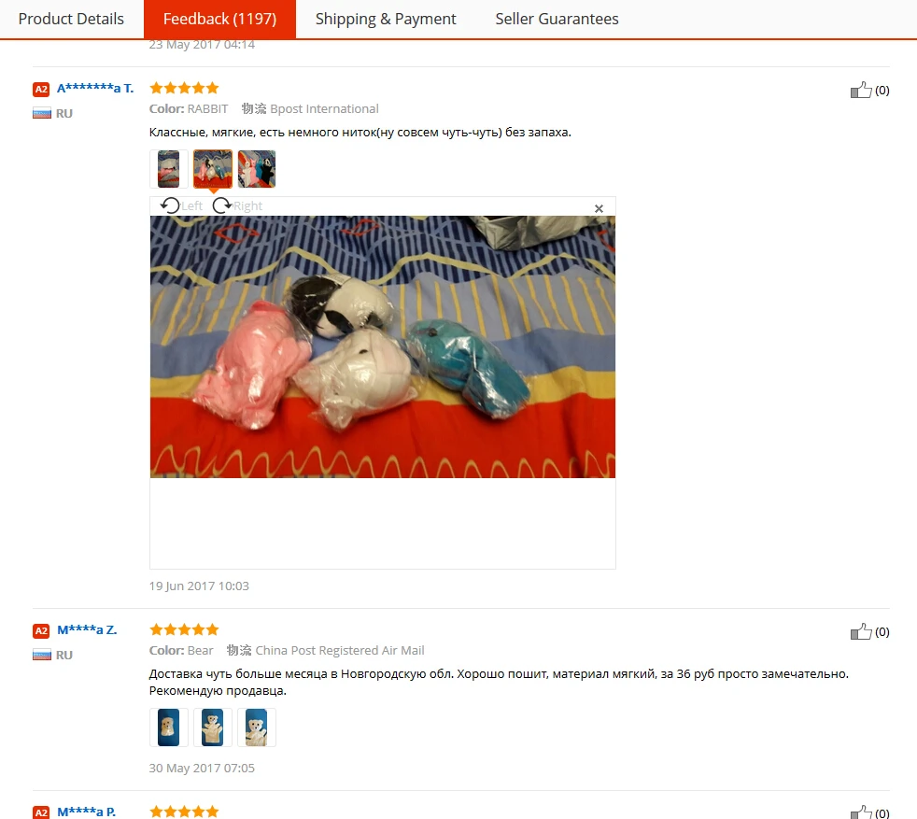Open the second bear puppet thumbnail
The height and width of the screenshot is (819, 917).
pos(212,727)
